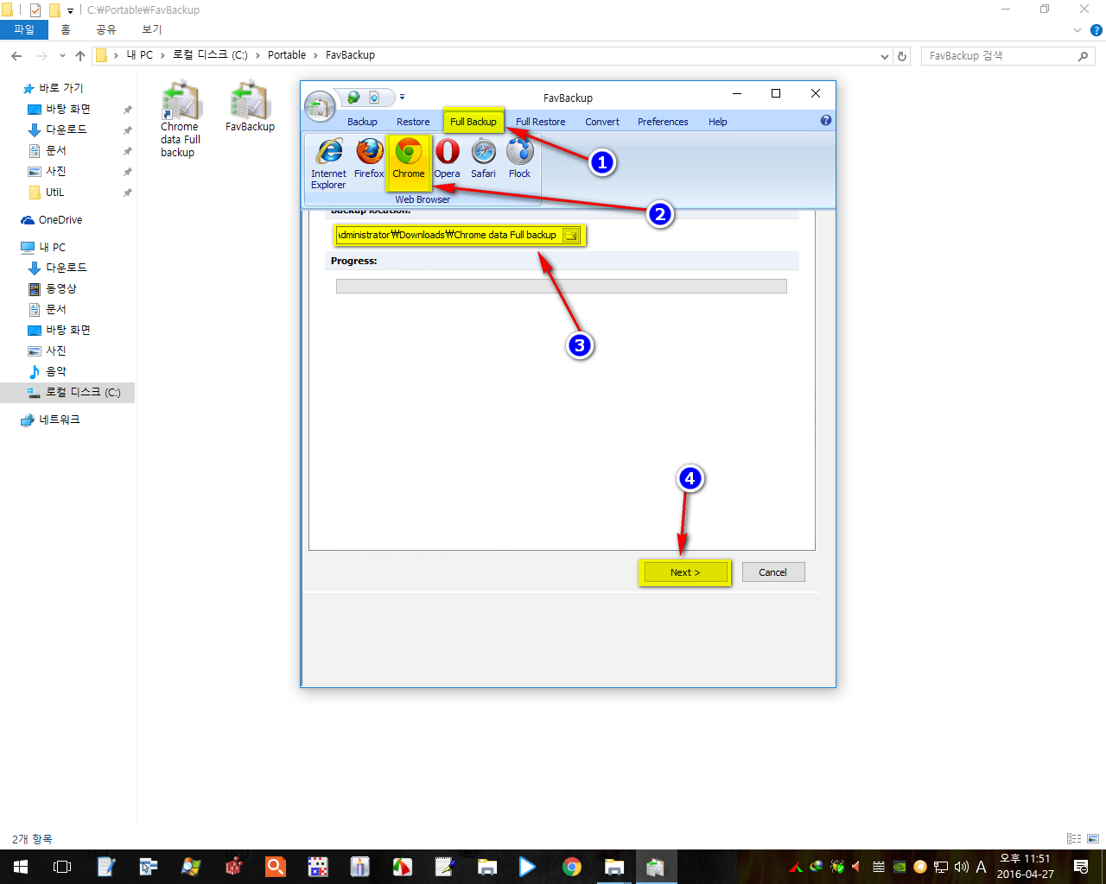Viewport: 1106px width, 884px height.
Task: Select pinned 다운로드 under quick access
Action: pyautogui.click(x=66, y=129)
